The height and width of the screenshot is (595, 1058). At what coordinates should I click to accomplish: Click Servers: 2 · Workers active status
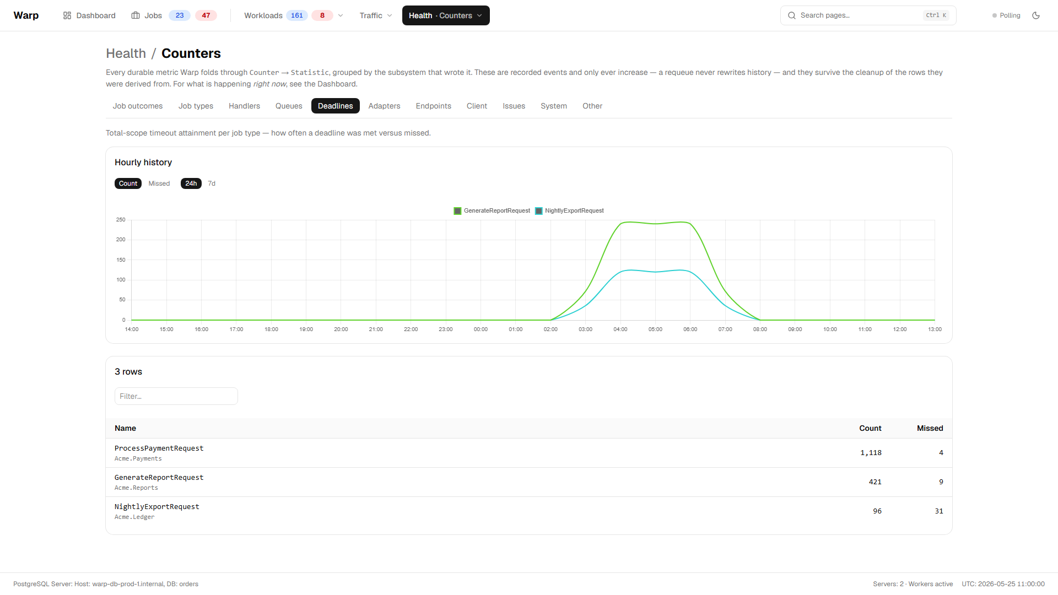[913, 584]
